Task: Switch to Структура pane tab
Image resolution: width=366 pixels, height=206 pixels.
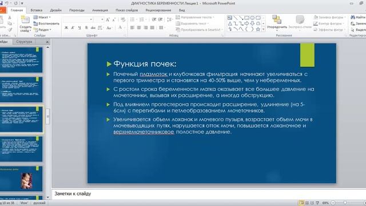Action: (x=24, y=42)
